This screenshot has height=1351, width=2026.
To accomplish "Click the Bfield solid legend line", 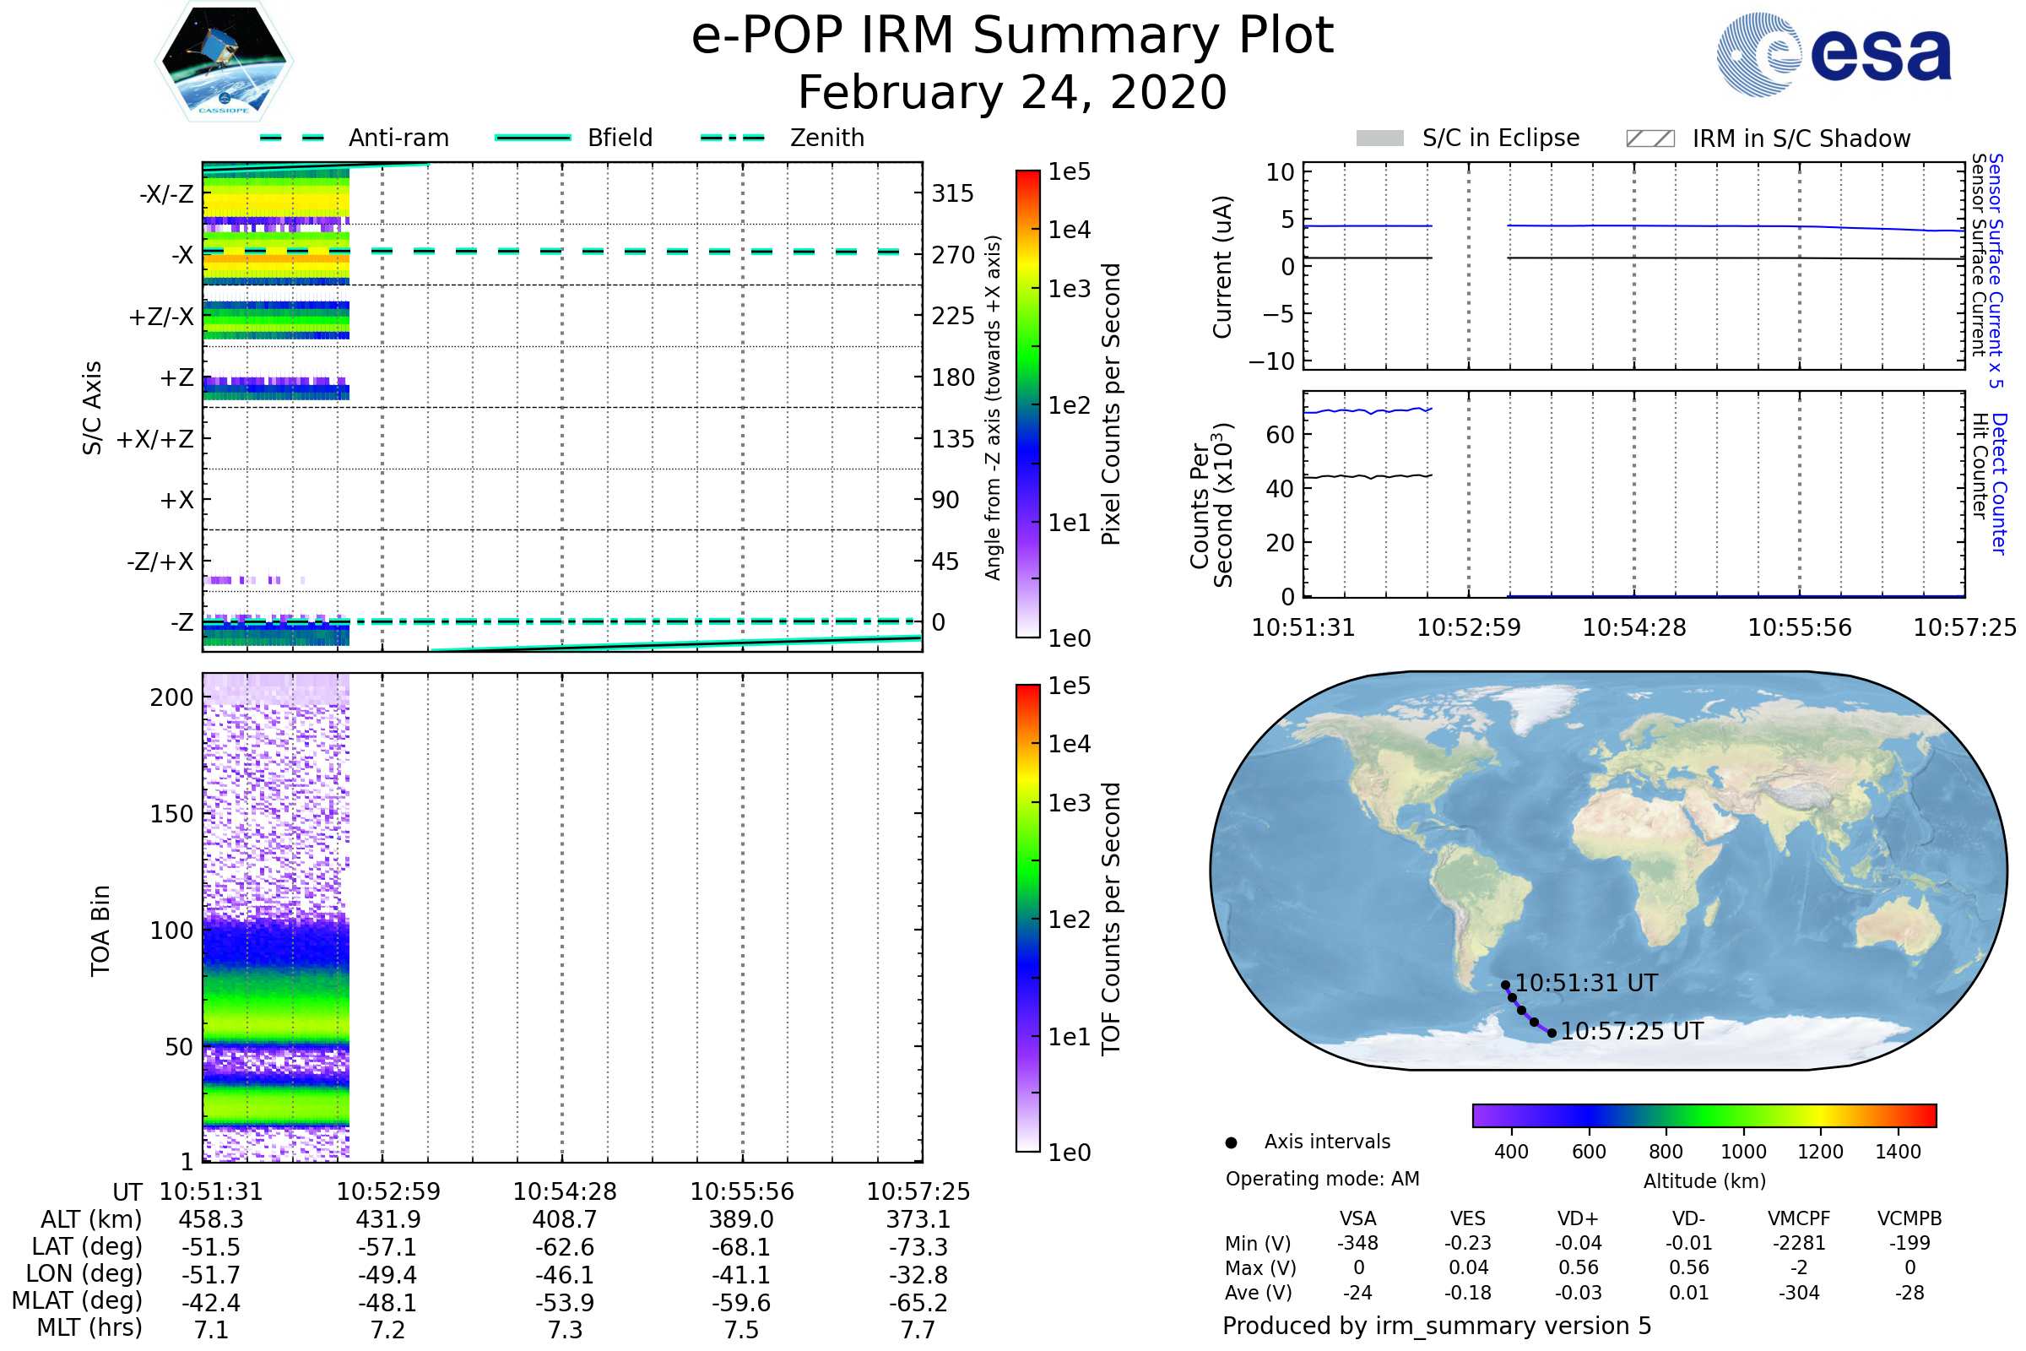I will click(x=533, y=138).
